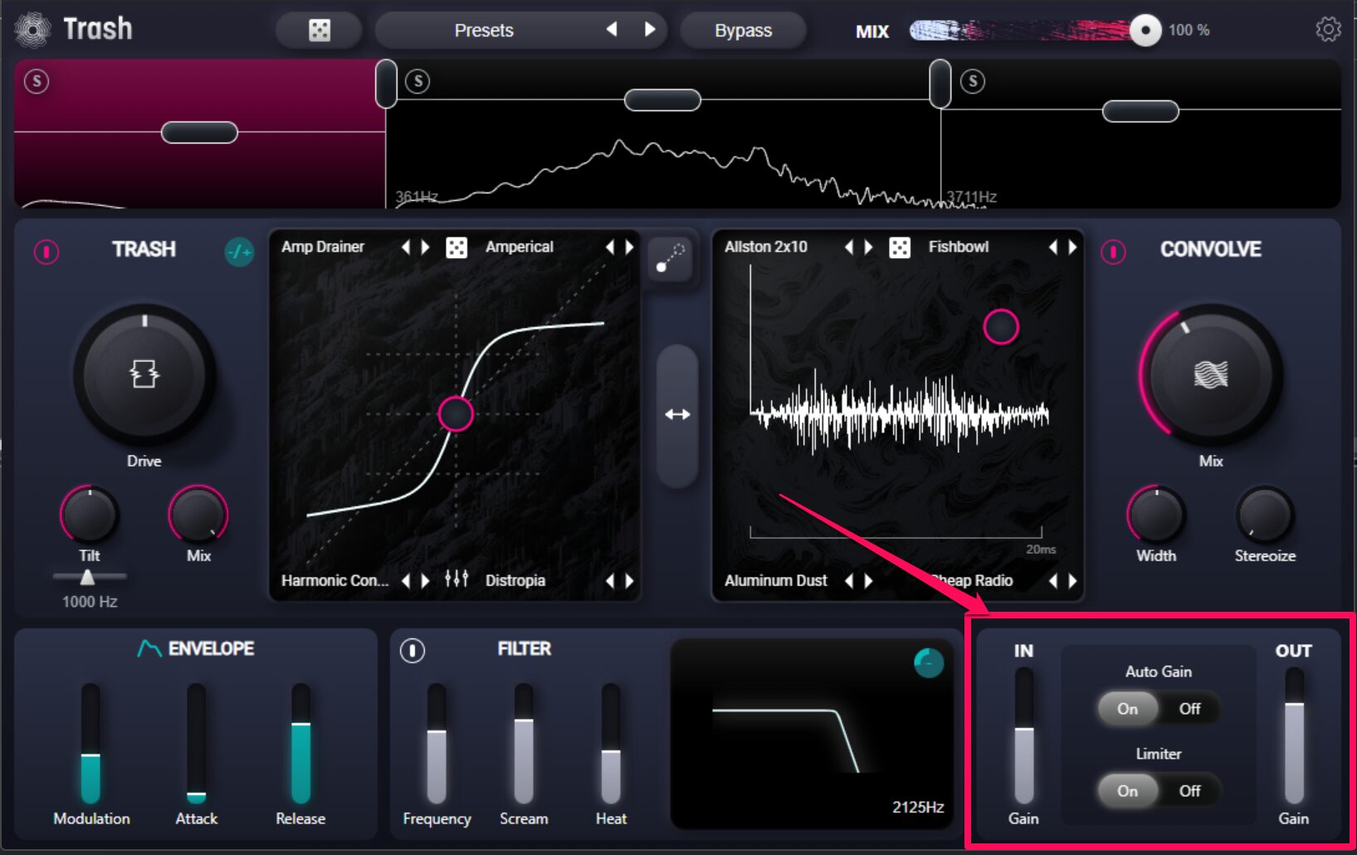Click the MIX slider knob at 100%

pos(1145,31)
